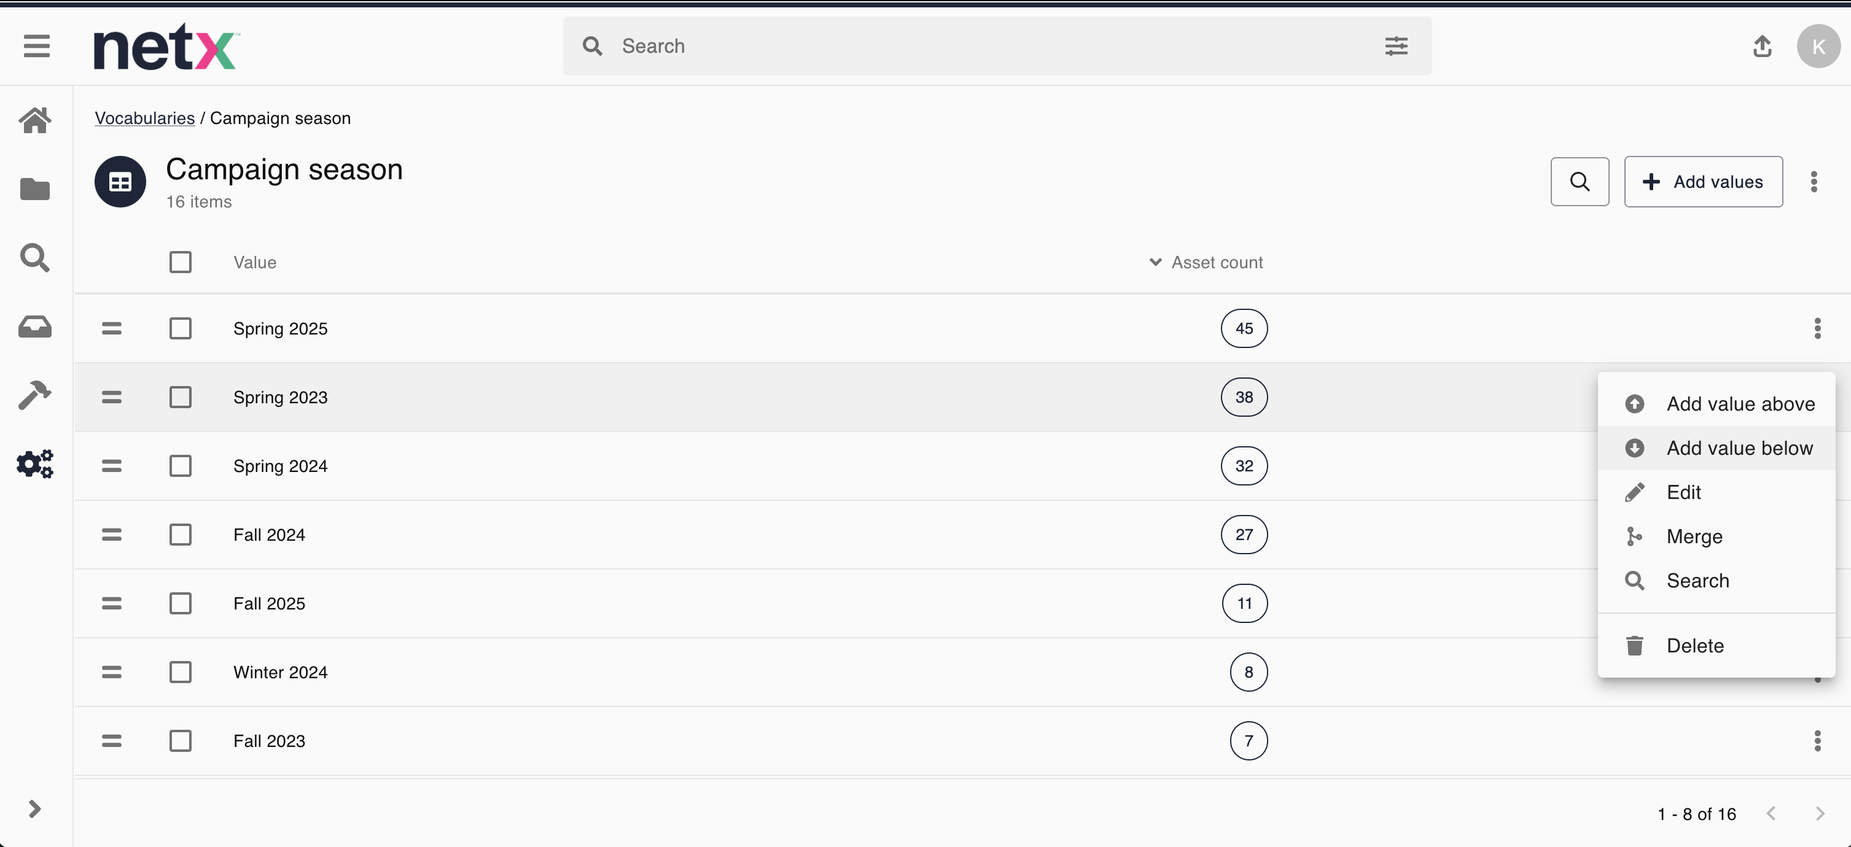Open the System settings gears icon

[34, 463]
